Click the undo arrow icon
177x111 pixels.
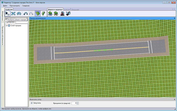[x=26, y=13]
